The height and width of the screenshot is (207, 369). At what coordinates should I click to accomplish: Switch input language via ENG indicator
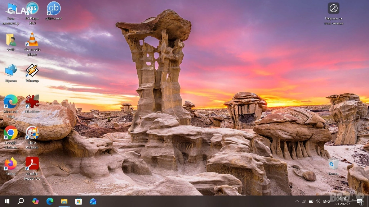click(x=326, y=201)
